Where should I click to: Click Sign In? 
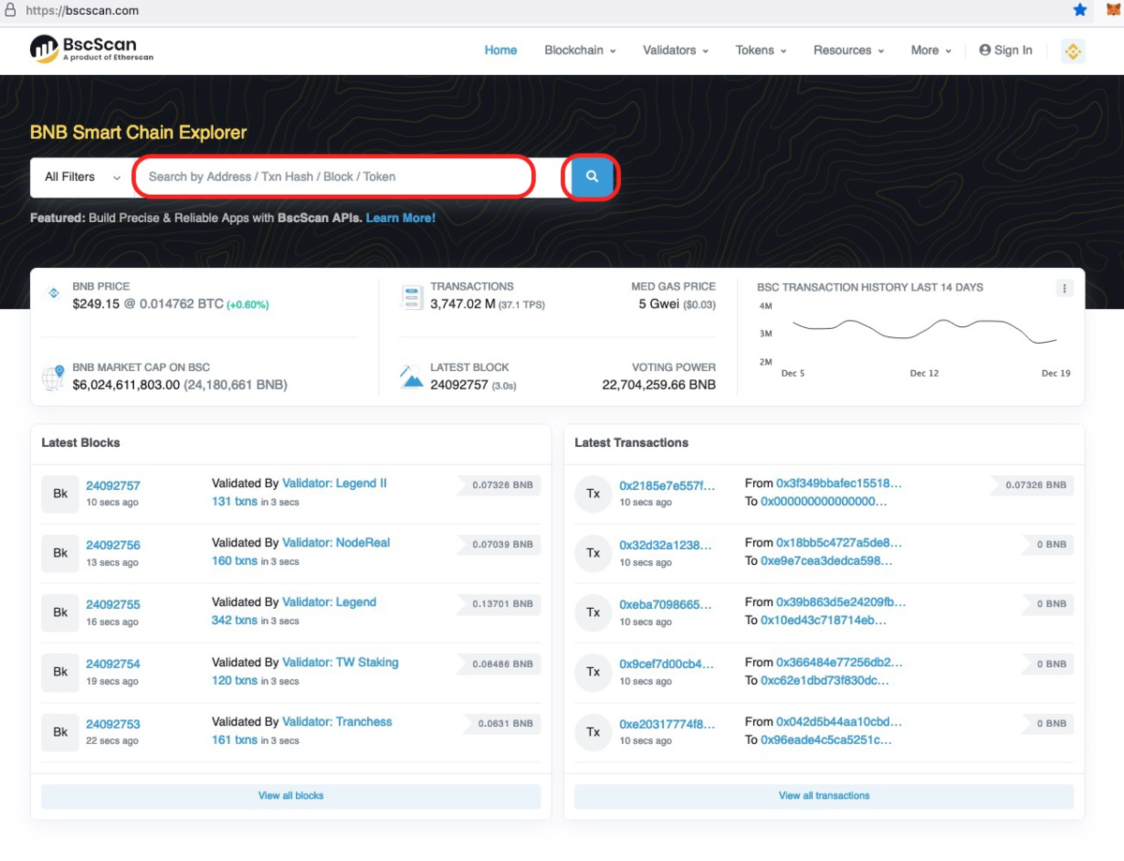coord(1005,51)
